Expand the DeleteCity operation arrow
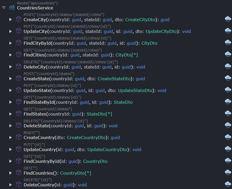 pos(11,67)
